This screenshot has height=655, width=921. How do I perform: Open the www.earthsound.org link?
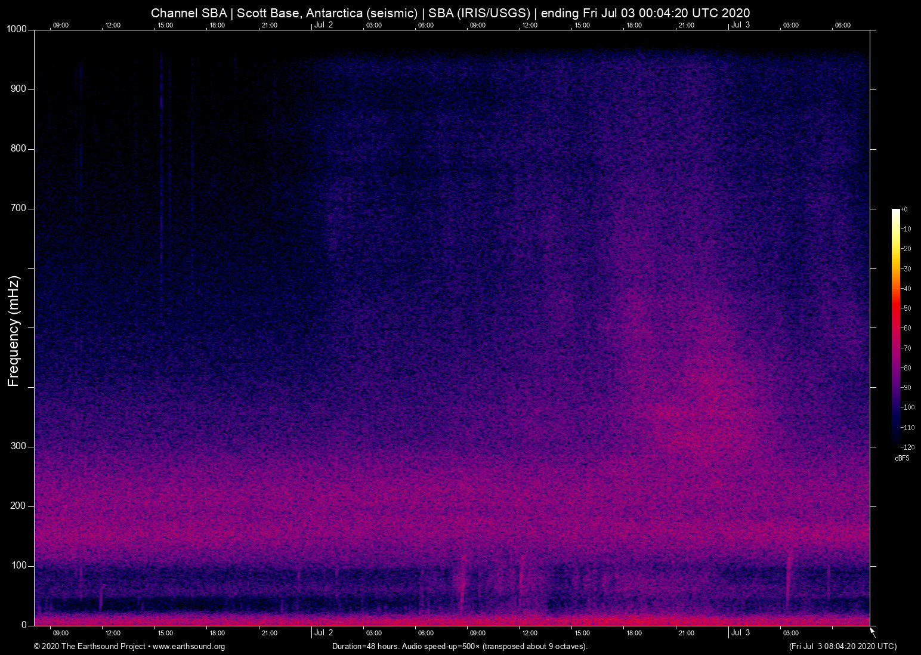point(190,647)
